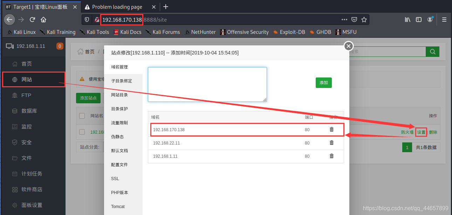
Task: Click inside the domain name text area
Action: (207, 84)
